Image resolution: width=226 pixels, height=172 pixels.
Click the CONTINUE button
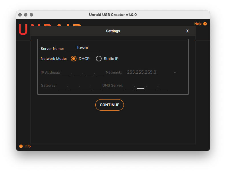pos(110,105)
